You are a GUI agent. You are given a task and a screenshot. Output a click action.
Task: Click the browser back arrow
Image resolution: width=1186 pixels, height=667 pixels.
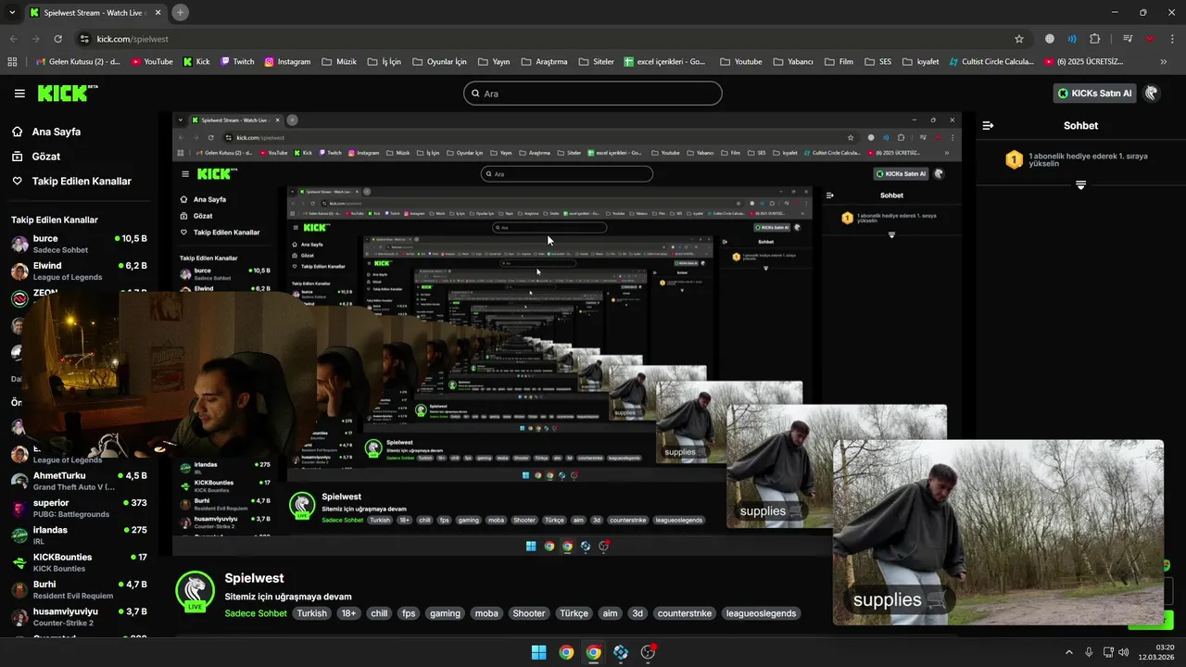point(14,39)
